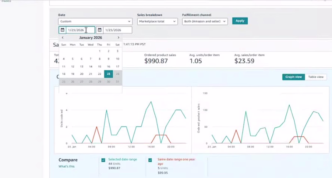Switch to Graph view
The image size is (332, 178).
coord(293,77)
